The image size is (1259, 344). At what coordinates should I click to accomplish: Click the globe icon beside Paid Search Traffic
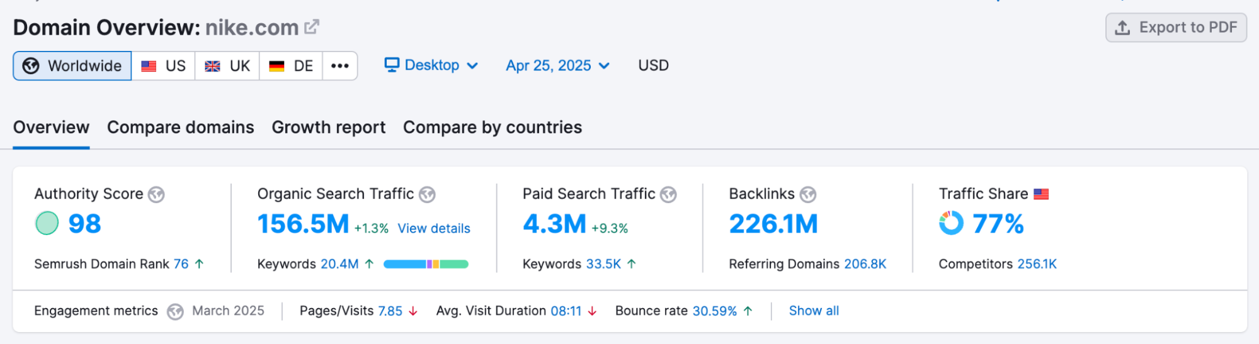pyautogui.click(x=668, y=195)
